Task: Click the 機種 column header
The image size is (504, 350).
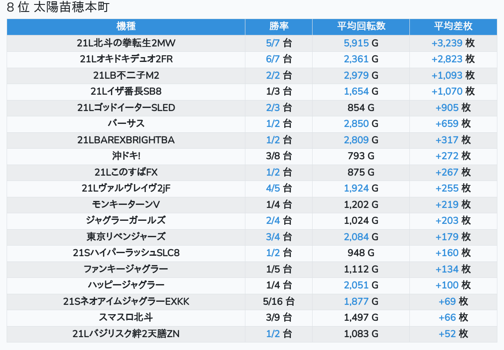Action: (126, 27)
